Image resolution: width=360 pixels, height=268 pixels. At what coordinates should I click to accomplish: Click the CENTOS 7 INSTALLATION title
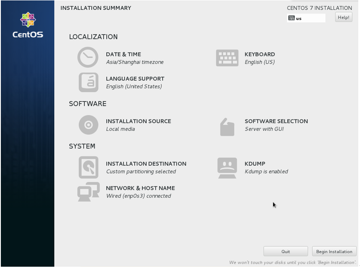click(320, 8)
